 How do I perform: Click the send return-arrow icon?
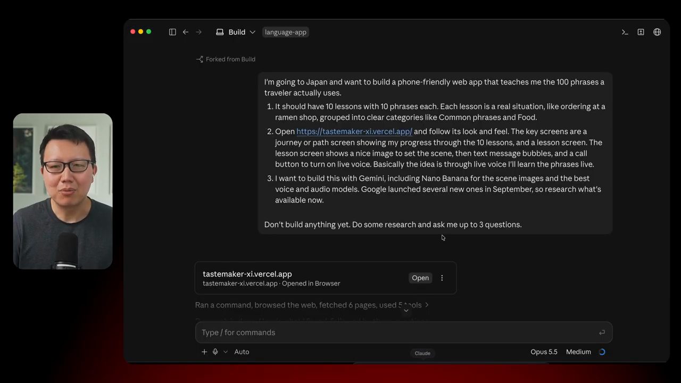tap(602, 332)
